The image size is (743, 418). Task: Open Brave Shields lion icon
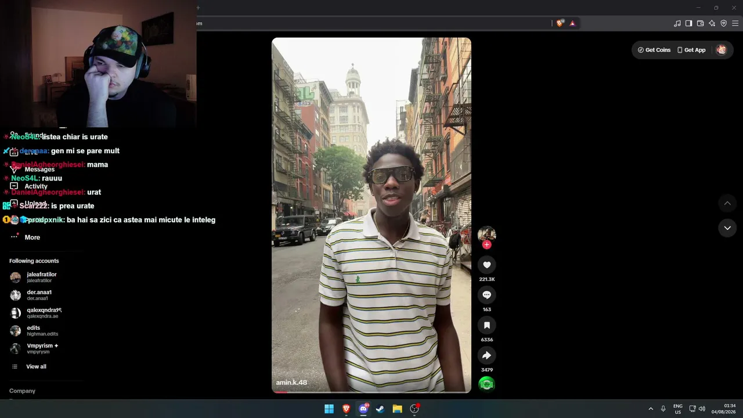pyautogui.click(x=560, y=23)
